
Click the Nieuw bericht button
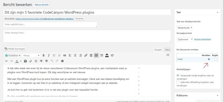(x=42, y=5)
